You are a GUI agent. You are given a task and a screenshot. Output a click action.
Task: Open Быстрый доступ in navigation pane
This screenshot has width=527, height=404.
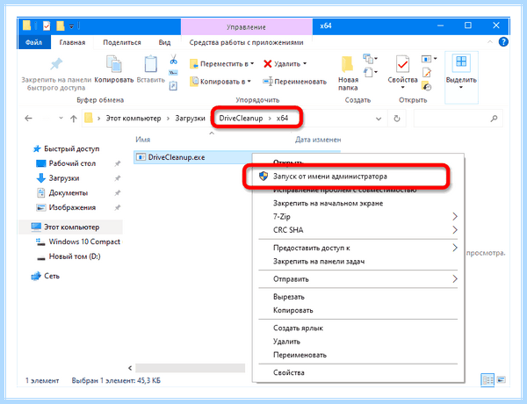tap(72, 148)
